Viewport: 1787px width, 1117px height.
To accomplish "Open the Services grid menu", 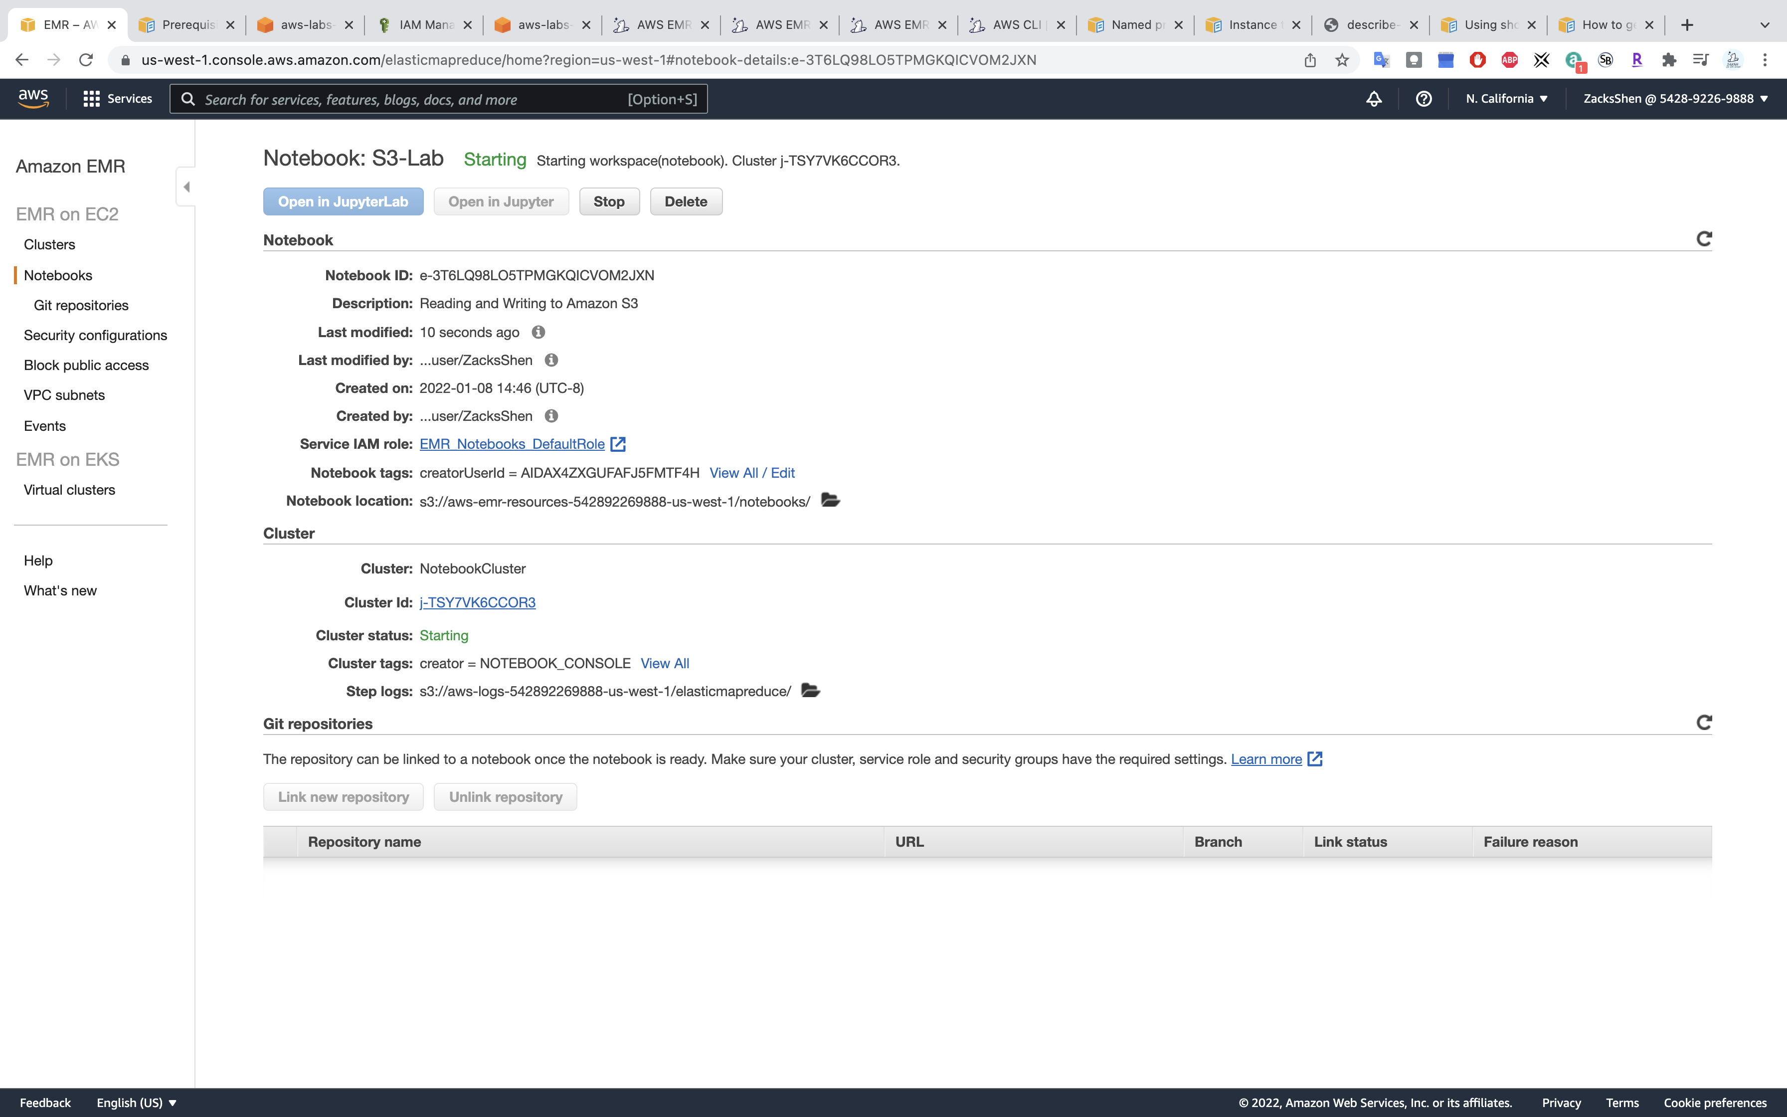I will click(117, 99).
